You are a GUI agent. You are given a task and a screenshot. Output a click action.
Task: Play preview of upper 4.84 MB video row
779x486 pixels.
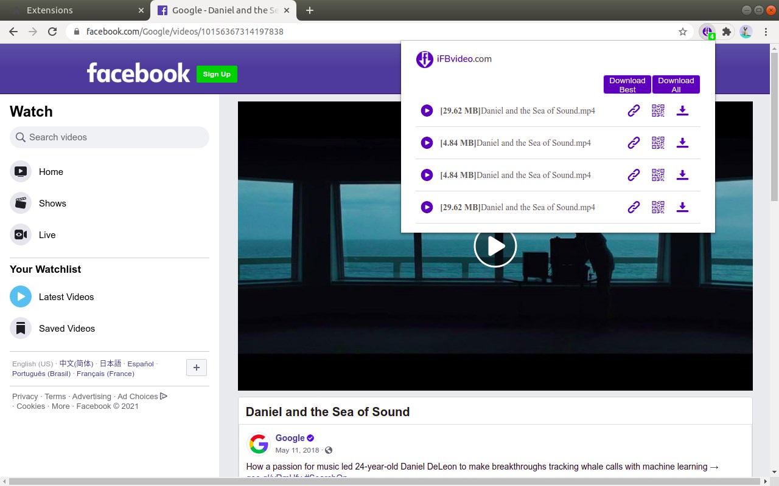[x=427, y=143]
